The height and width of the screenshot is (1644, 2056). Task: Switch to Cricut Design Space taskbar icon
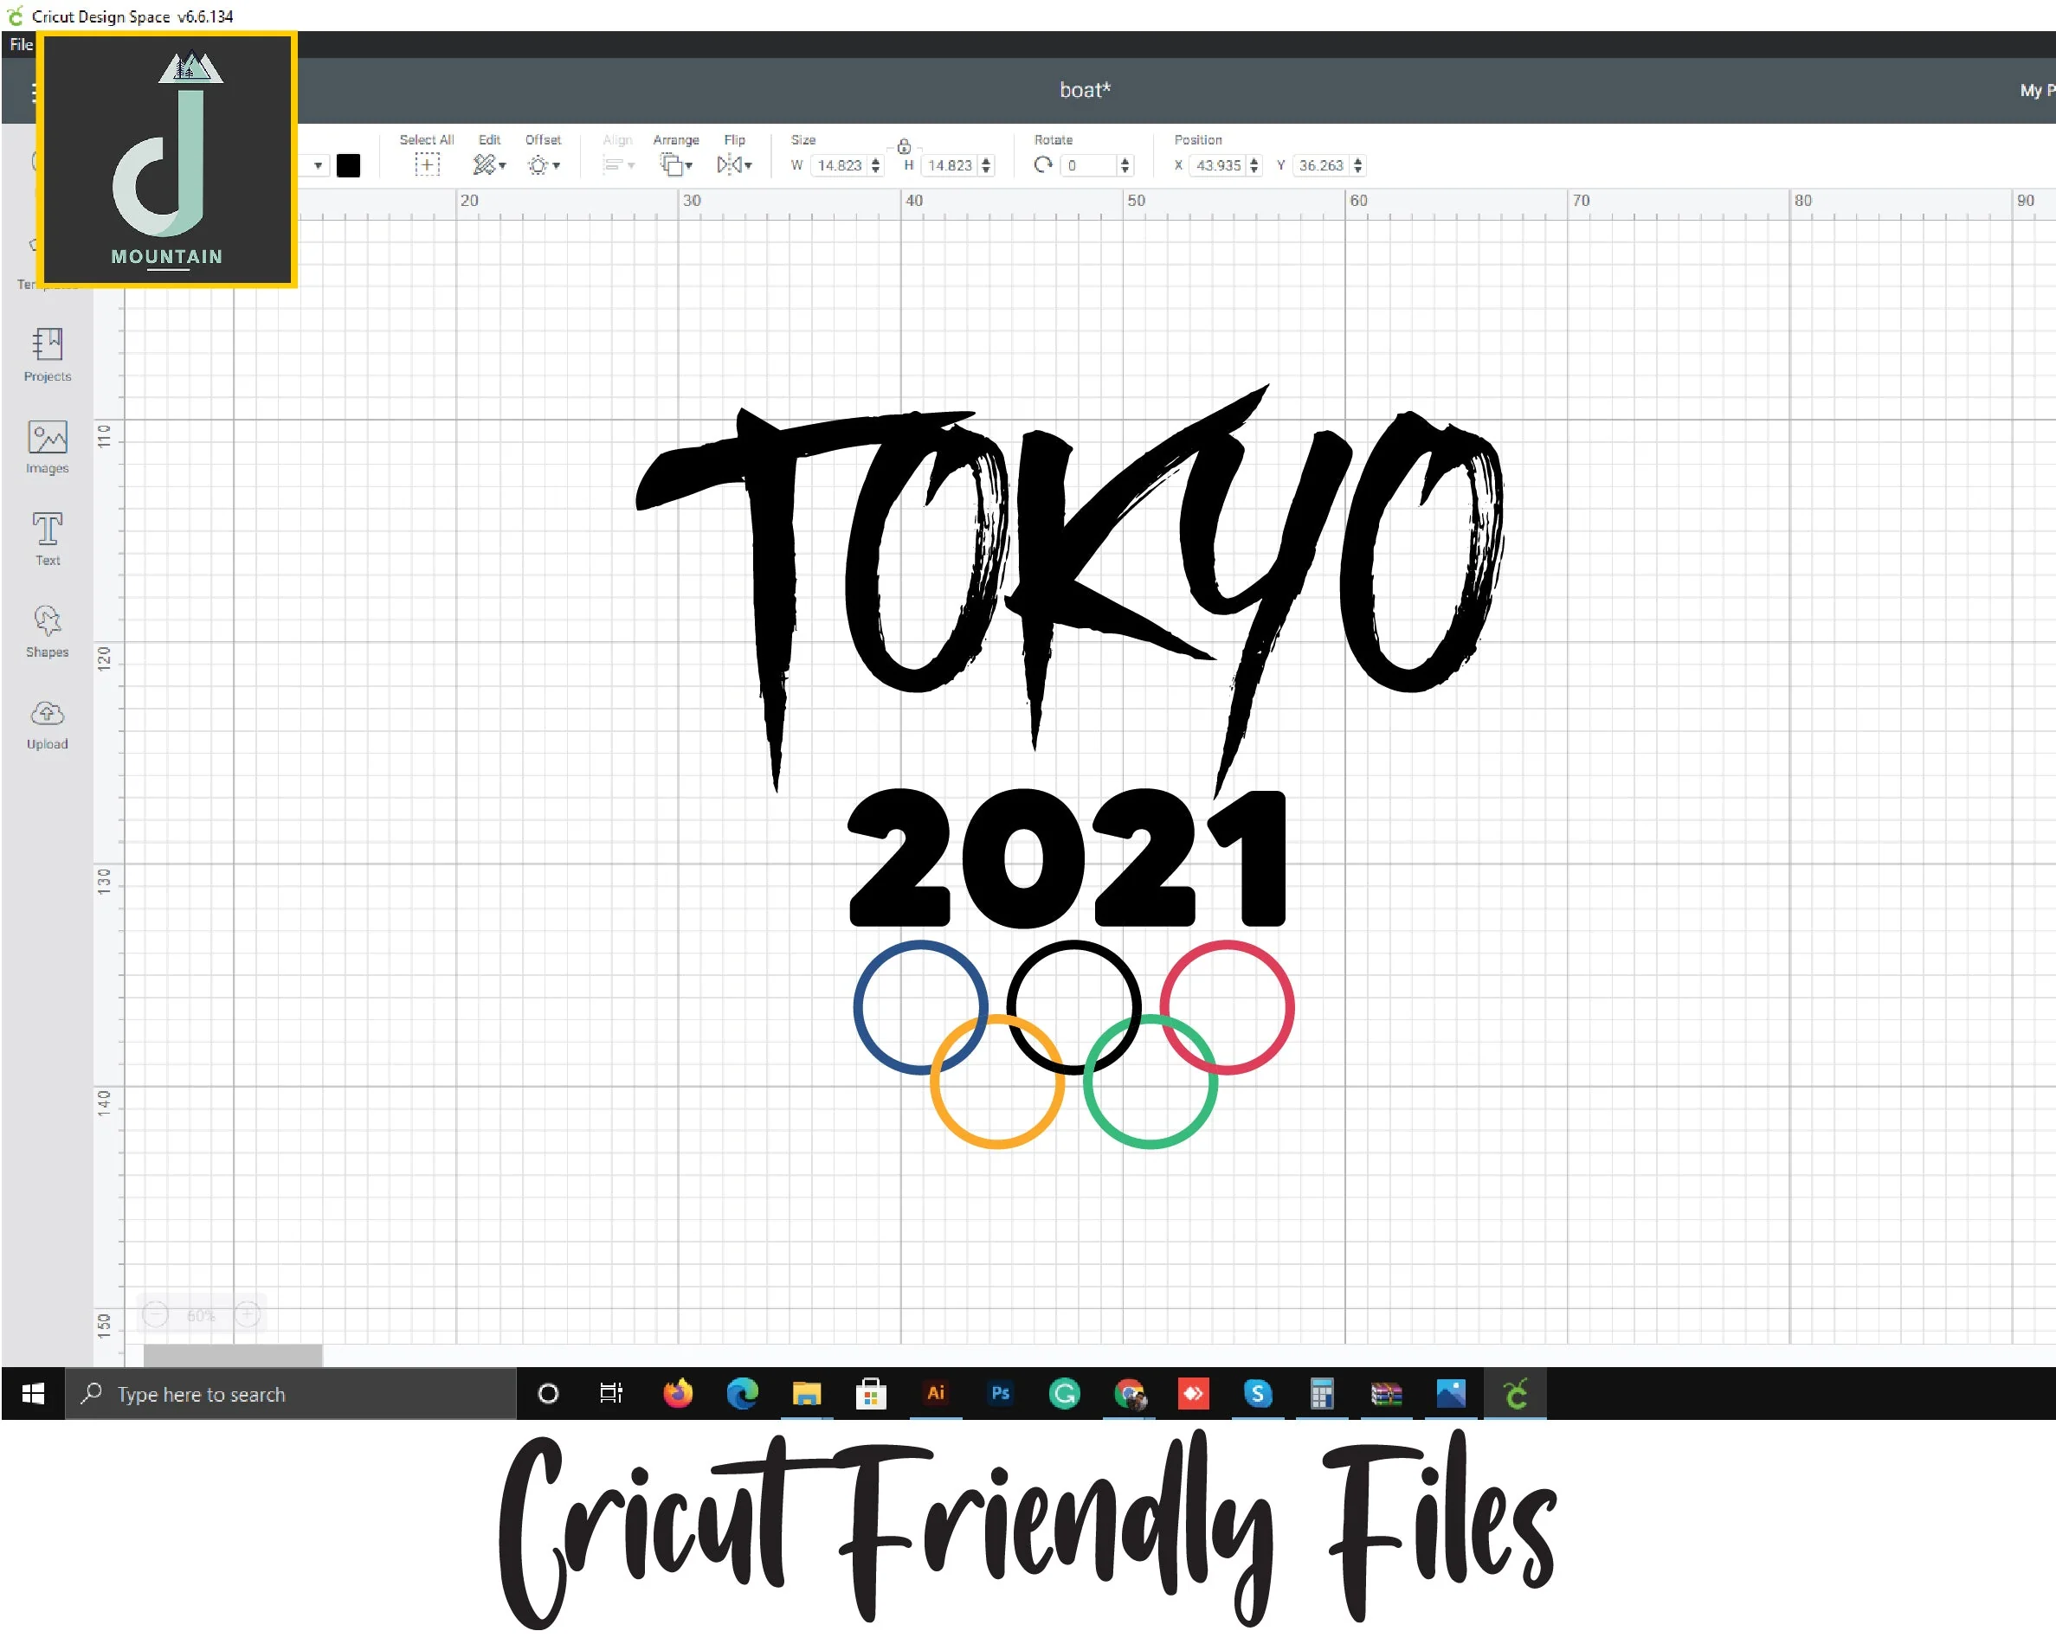1515,1393
